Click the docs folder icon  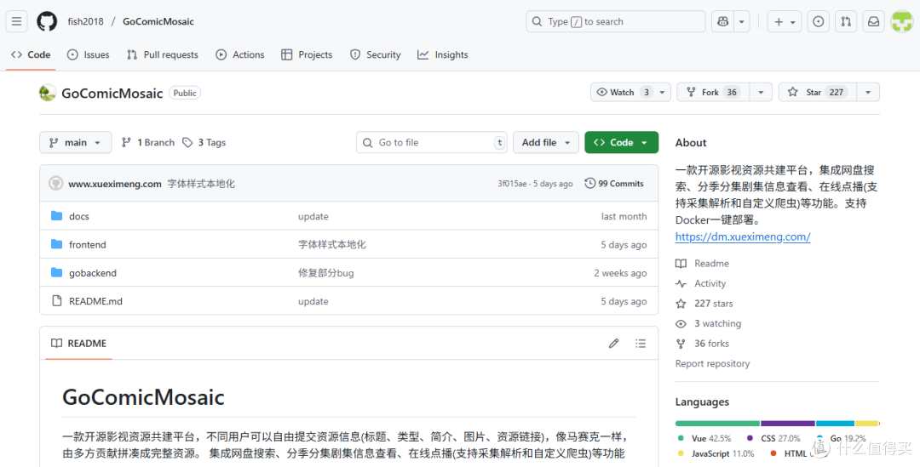[x=56, y=215]
